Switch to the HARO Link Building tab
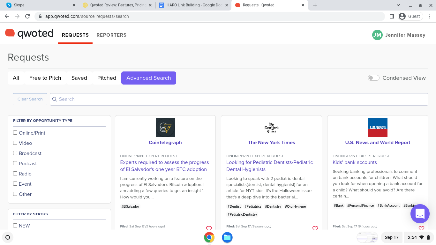 [x=193, y=5]
